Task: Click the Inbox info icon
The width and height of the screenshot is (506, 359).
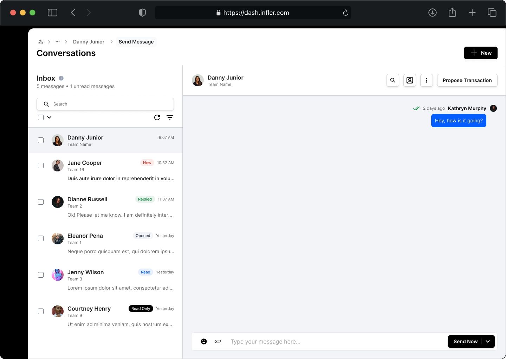Action: point(61,78)
